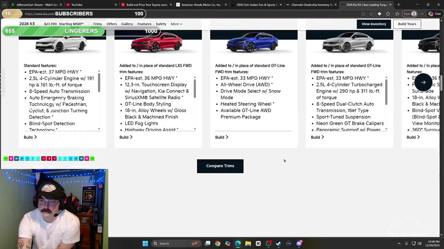Click the taskbar Search box
Viewport: 444px width, 249px height.
(x=177, y=243)
